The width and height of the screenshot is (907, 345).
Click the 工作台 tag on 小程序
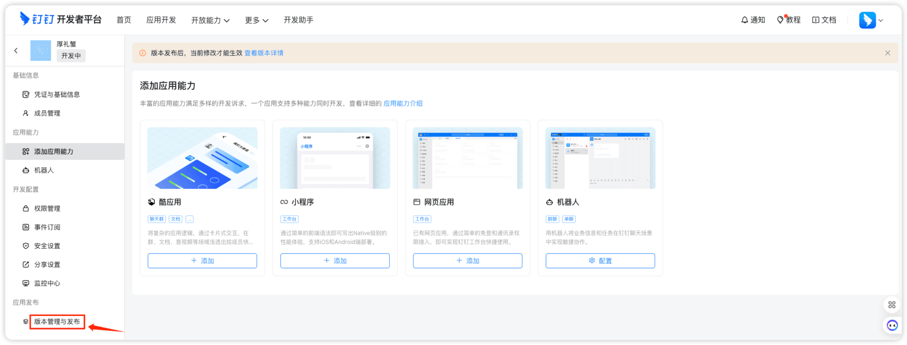coord(290,219)
